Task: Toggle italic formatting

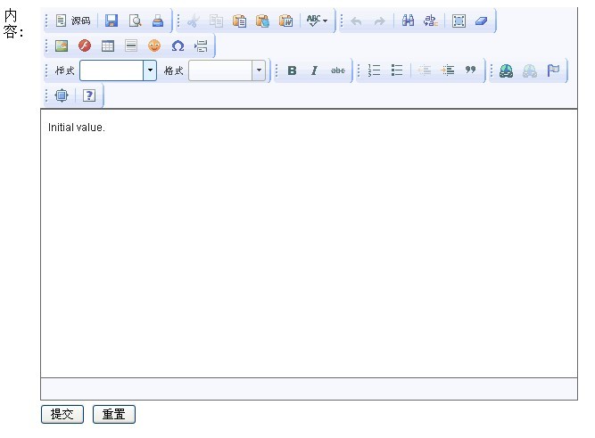Action: 315,70
